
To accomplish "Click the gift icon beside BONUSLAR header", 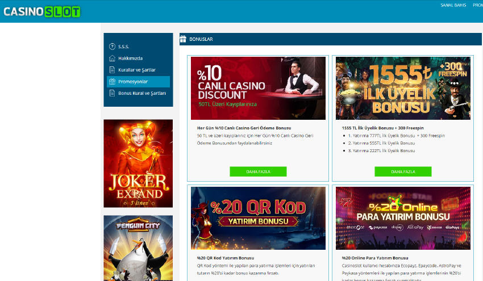I will click(x=183, y=39).
